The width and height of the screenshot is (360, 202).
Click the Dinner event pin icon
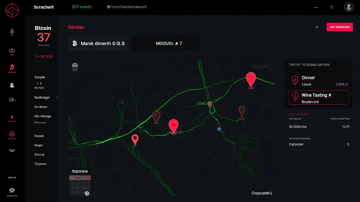(x=295, y=81)
